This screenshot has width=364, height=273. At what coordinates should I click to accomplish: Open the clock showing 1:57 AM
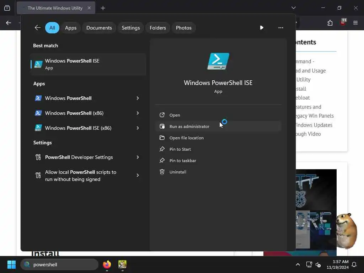(338, 264)
